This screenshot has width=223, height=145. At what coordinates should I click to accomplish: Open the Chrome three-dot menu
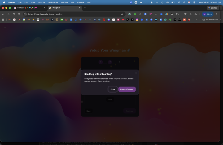point(217,14)
